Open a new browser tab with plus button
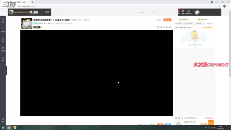The image size is (231, 130). pyautogui.click(x=32, y=2)
